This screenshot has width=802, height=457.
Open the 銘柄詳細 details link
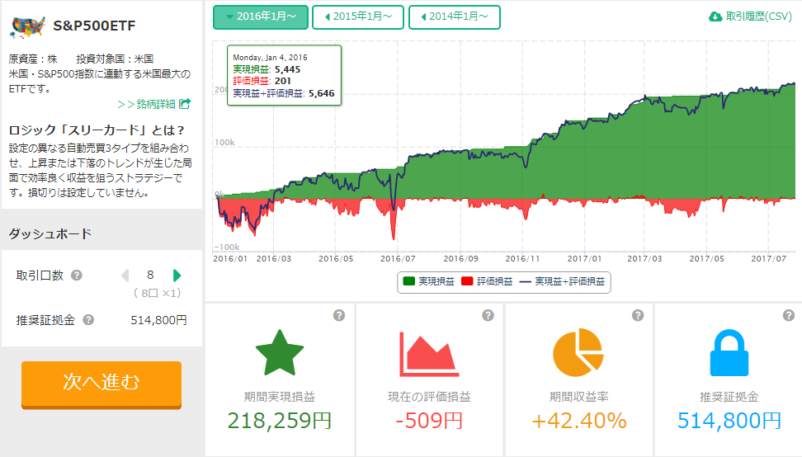[154, 104]
